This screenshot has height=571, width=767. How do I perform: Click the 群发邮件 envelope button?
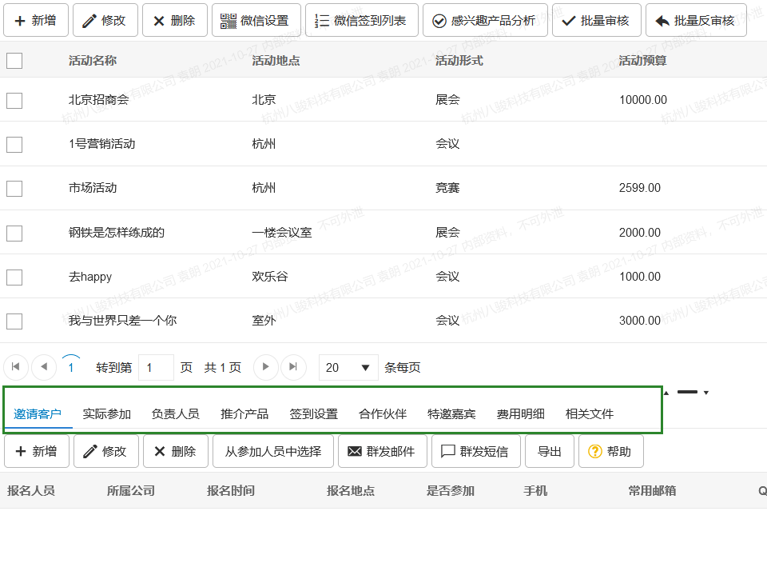(382, 452)
